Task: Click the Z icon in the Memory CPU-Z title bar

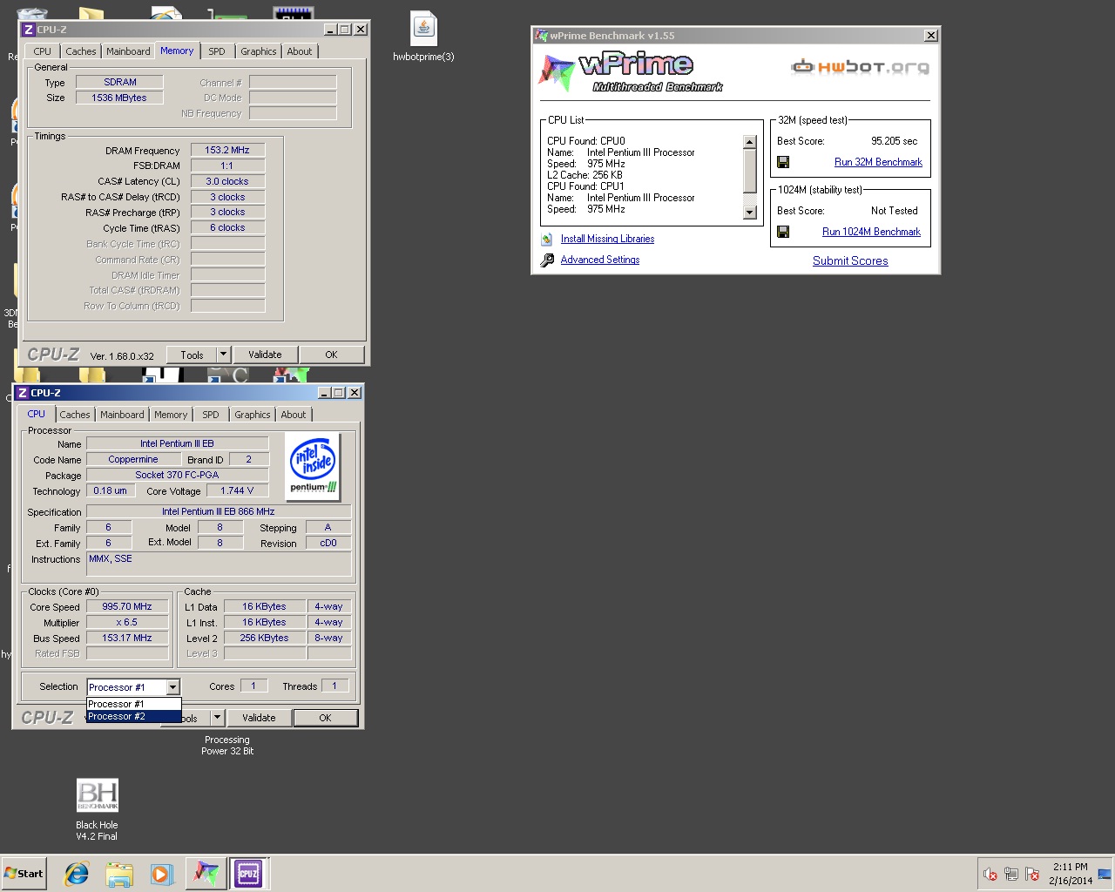Action: pyautogui.click(x=29, y=30)
